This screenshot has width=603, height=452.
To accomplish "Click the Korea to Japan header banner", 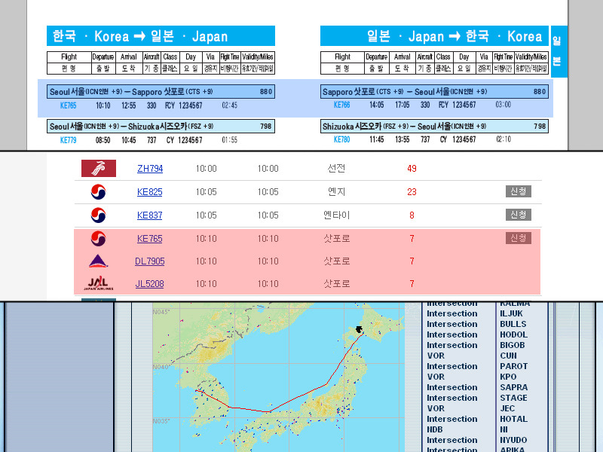I will 161,35.
